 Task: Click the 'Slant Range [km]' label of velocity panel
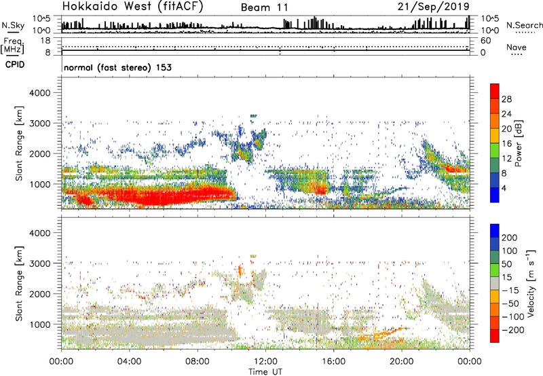pyautogui.click(x=19, y=283)
